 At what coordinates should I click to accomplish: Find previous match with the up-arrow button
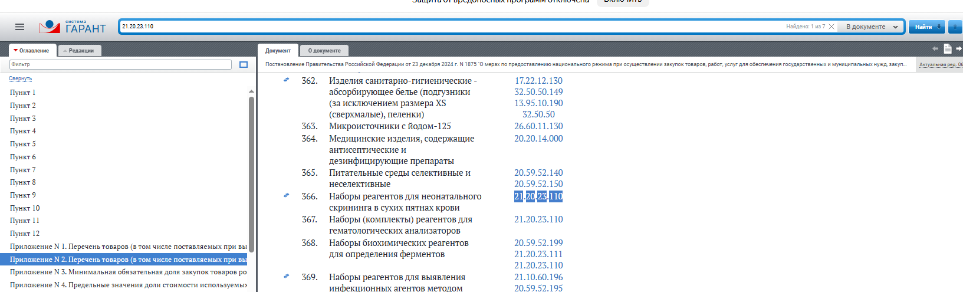[955, 27]
